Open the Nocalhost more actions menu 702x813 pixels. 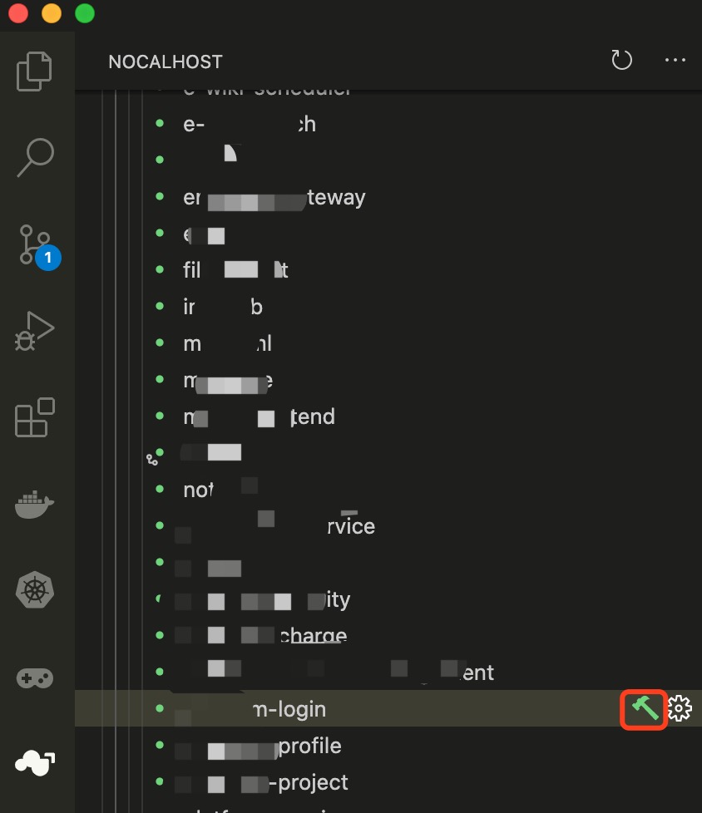click(675, 61)
